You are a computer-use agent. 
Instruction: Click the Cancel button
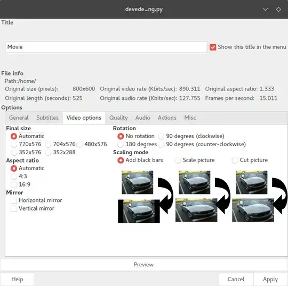coord(236,280)
